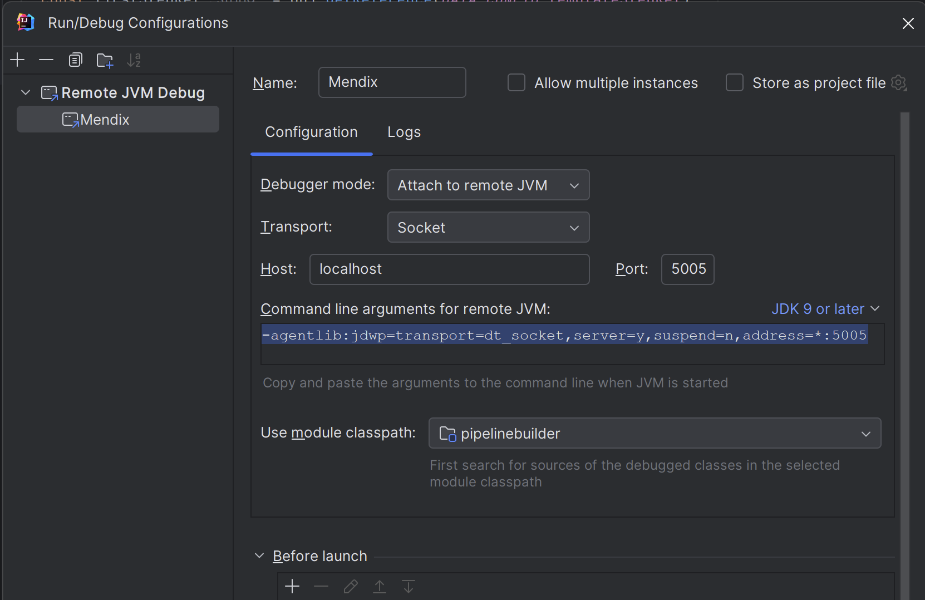The image size is (925, 600).
Task: Switch to the Logs tab
Action: pyautogui.click(x=404, y=132)
